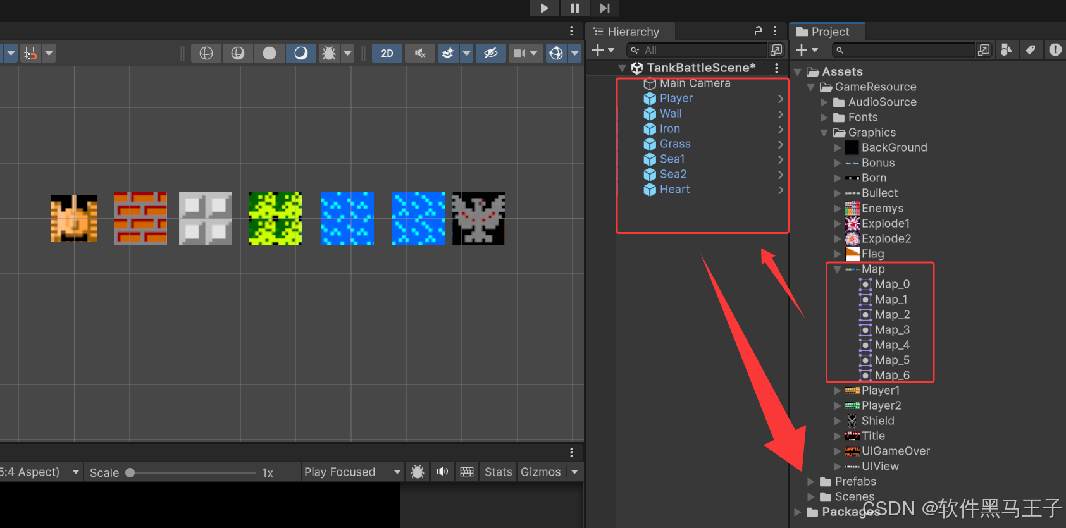Select unlit solid sphere draw mode icon
The width and height of the screenshot is (1066, 528).
tap(270, 53)
